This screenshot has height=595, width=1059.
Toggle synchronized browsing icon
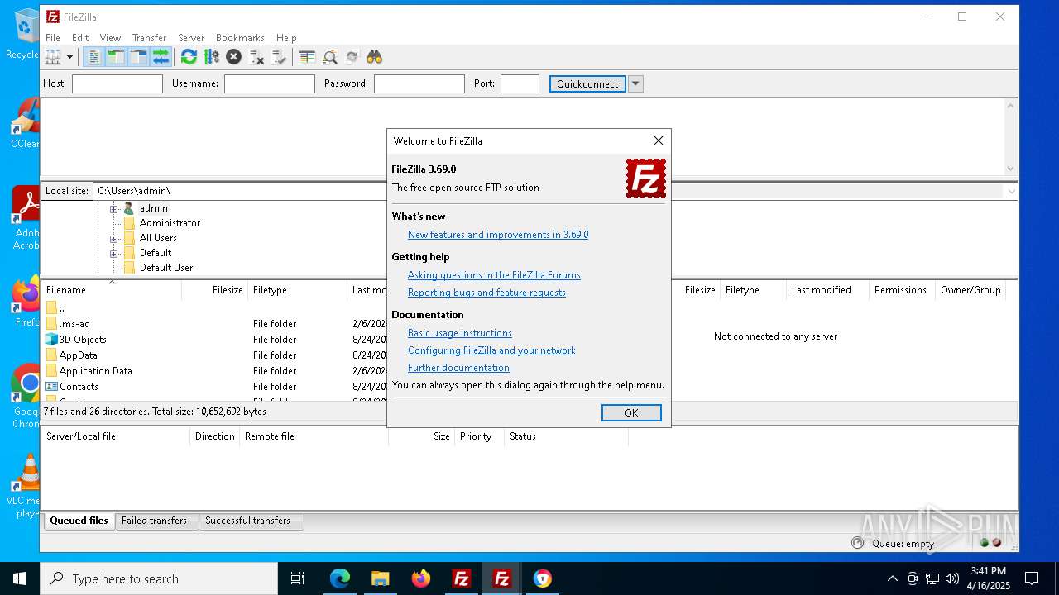click(352, 57)
